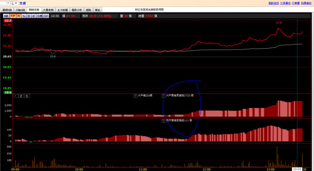Click the price value 21.55

pyautogui.click(x=71, y=16)
